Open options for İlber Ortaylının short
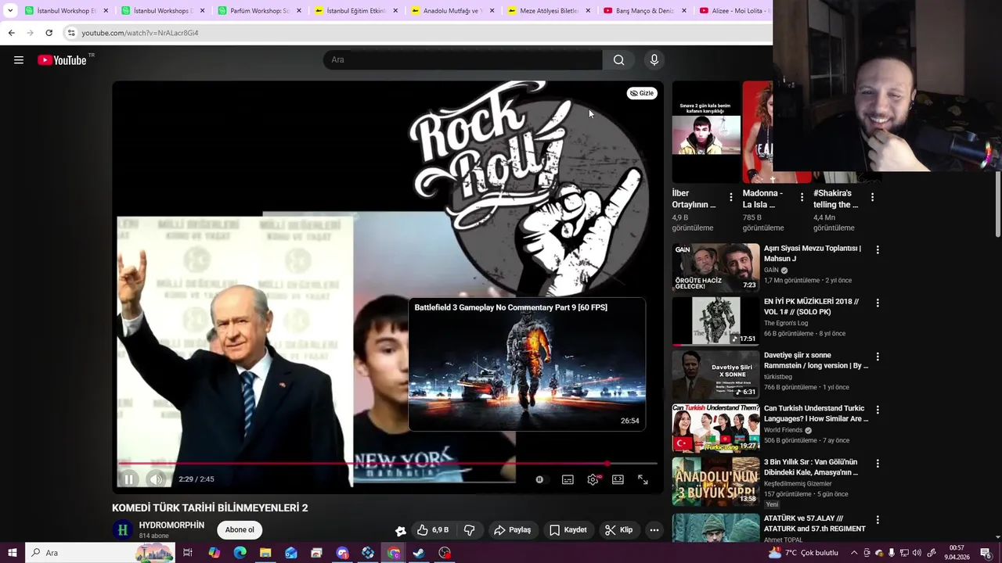 [731, 197]
